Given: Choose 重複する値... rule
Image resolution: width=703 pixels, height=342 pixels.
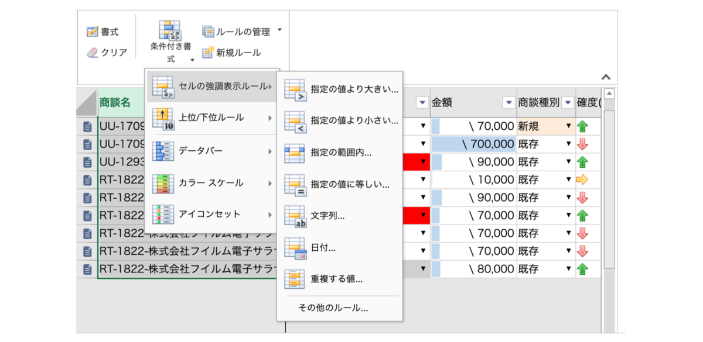Looking at the screenshot, I should click(340, 279).
